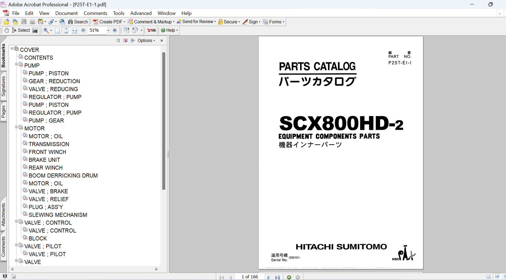506x280 pixels.
Task: Select the Hand tool
Action: pos(6,30)
